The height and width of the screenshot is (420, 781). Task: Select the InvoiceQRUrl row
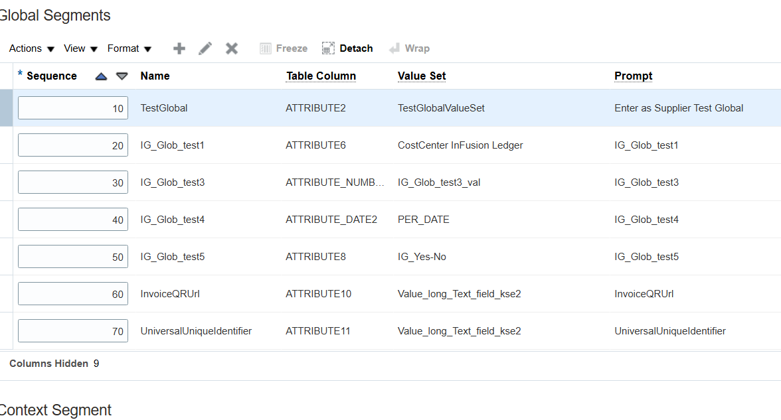(x=170, y=294)
